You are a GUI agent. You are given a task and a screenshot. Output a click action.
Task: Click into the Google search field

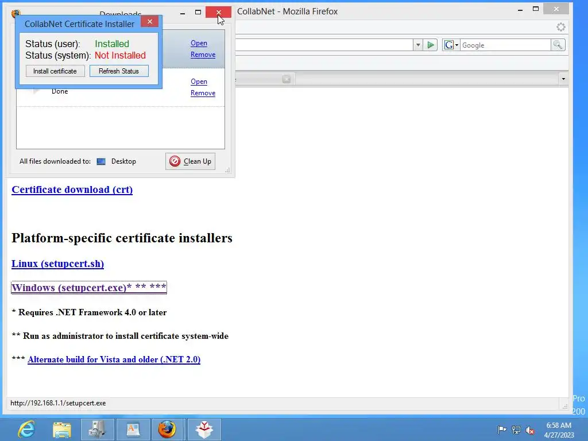(x=505, y=45)
